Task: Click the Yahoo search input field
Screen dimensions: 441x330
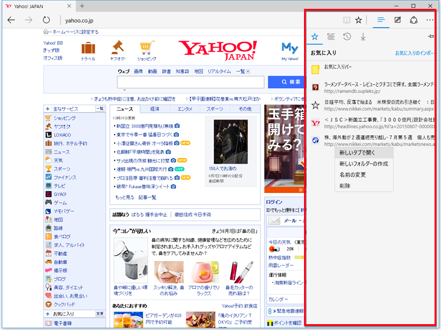Action: (191, 82)
